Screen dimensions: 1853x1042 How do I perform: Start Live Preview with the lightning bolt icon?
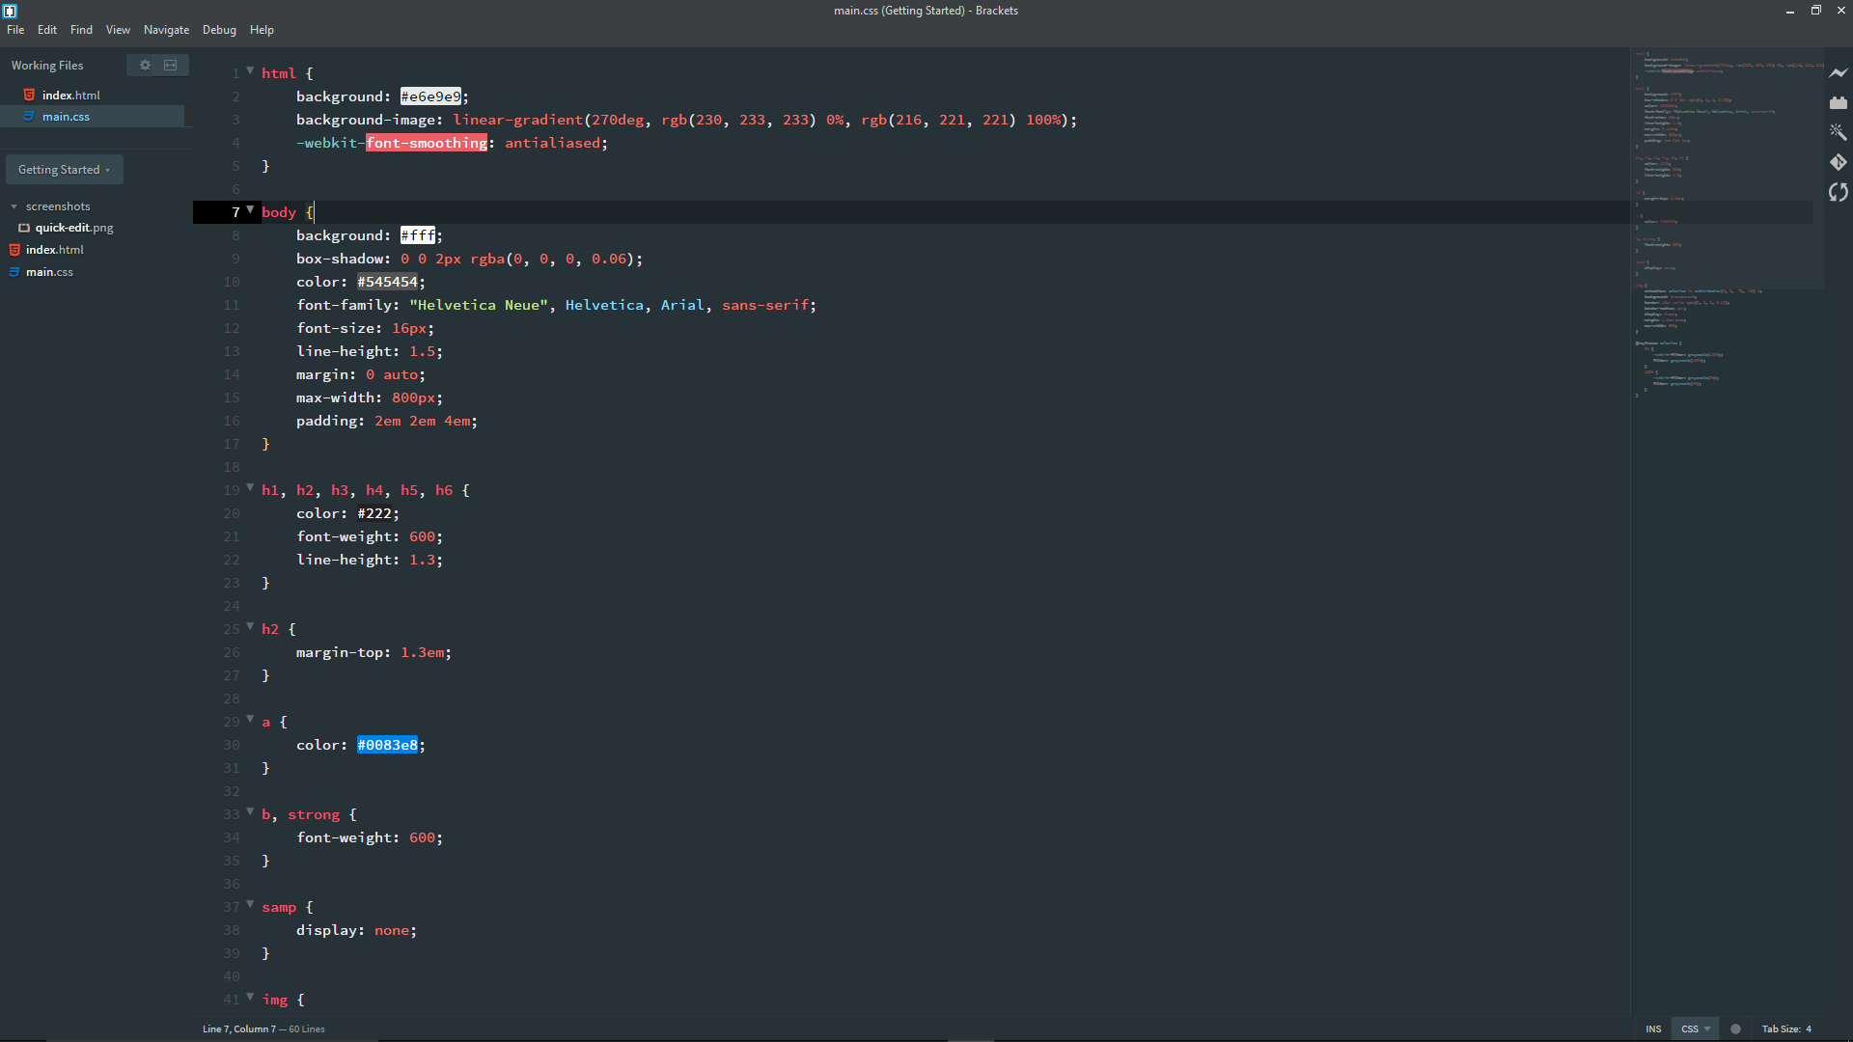[1838, 72]
